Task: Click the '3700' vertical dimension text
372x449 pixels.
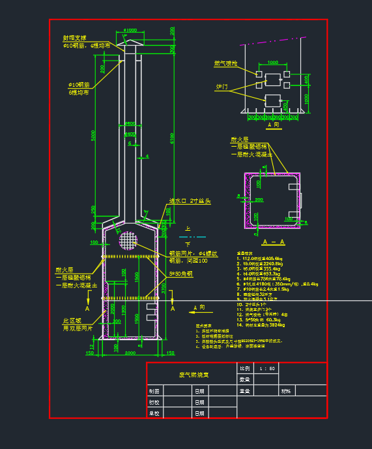Action: [x=164, y=288]
